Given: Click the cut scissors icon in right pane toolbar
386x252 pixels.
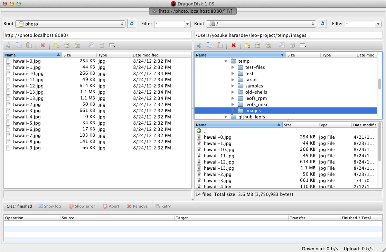Looking at the screenshot, I should coord(199,45).
